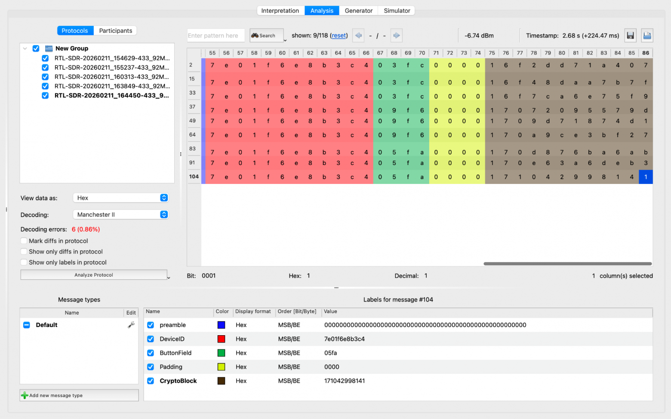Go to next search result arrow

pos(396,36)
